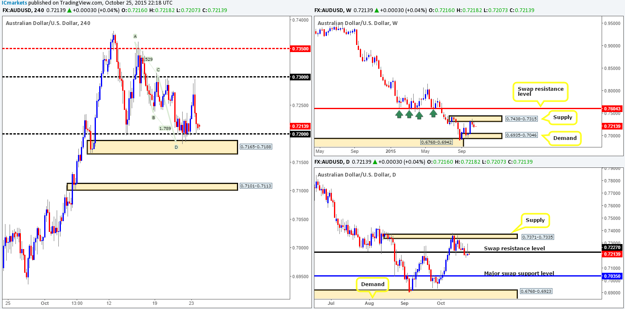Image resolution: width=625 pixels, height=309 pixels.
Task: Click the 0.6768-0.6923 demand zone label
Action: (x=537, y=290)
